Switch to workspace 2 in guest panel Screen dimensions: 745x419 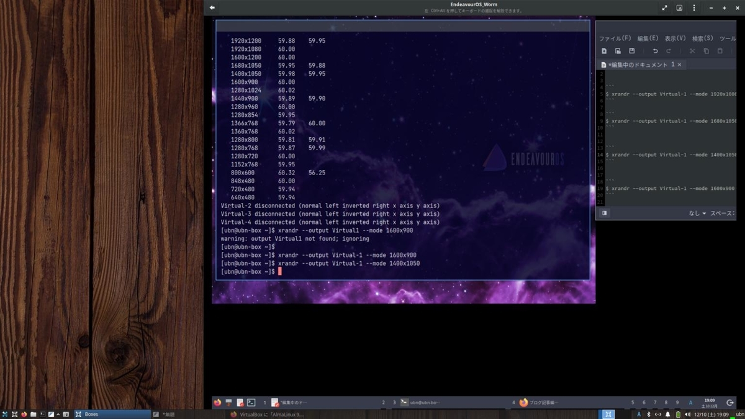pyautogui.click(x=384, y=402)
